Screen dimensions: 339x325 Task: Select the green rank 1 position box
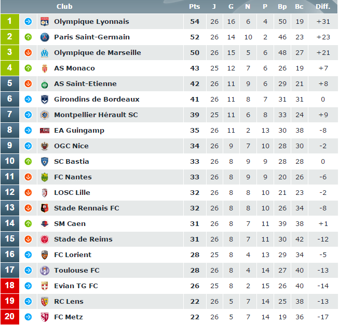tap(10, 21)
